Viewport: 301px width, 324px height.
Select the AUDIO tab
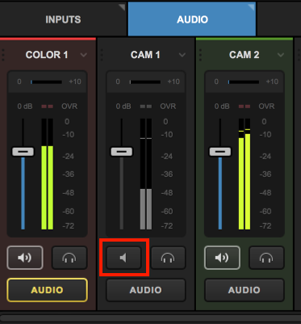[x=192, y=19]
